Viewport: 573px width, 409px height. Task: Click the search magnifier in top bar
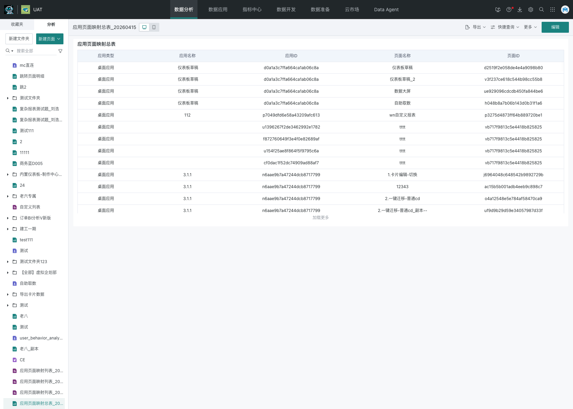(542, 10)
